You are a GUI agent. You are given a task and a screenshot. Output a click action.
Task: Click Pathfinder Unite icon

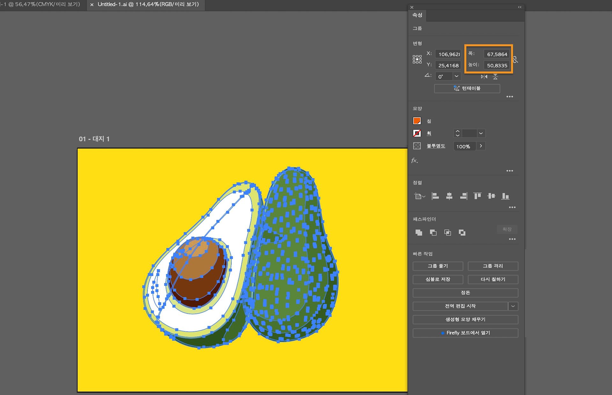[419, 233]
